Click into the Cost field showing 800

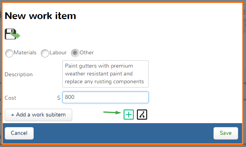[x=106, y=97]
